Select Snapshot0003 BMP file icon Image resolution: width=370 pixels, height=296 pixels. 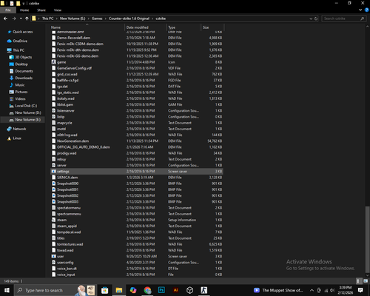[53, 201]
